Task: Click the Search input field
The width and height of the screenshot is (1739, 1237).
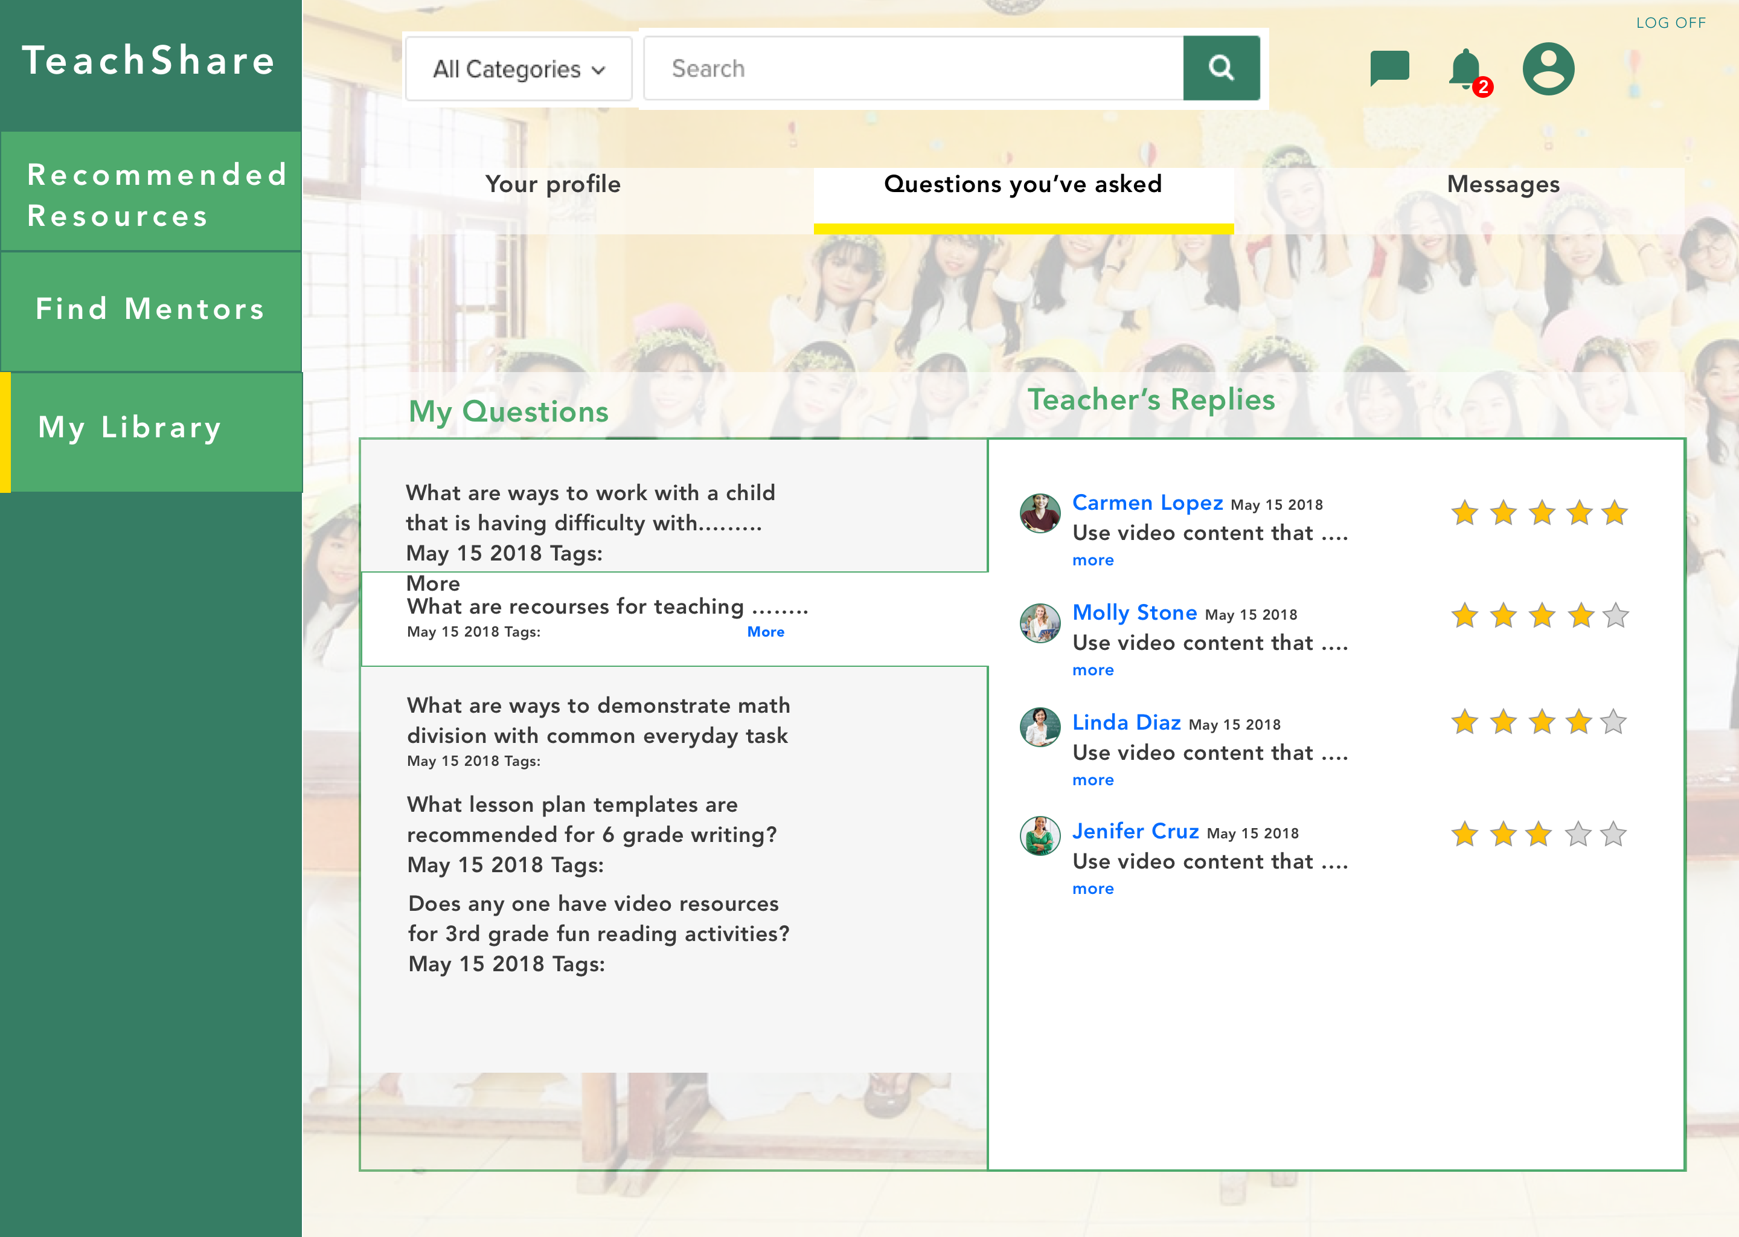Action: [912, 68]
